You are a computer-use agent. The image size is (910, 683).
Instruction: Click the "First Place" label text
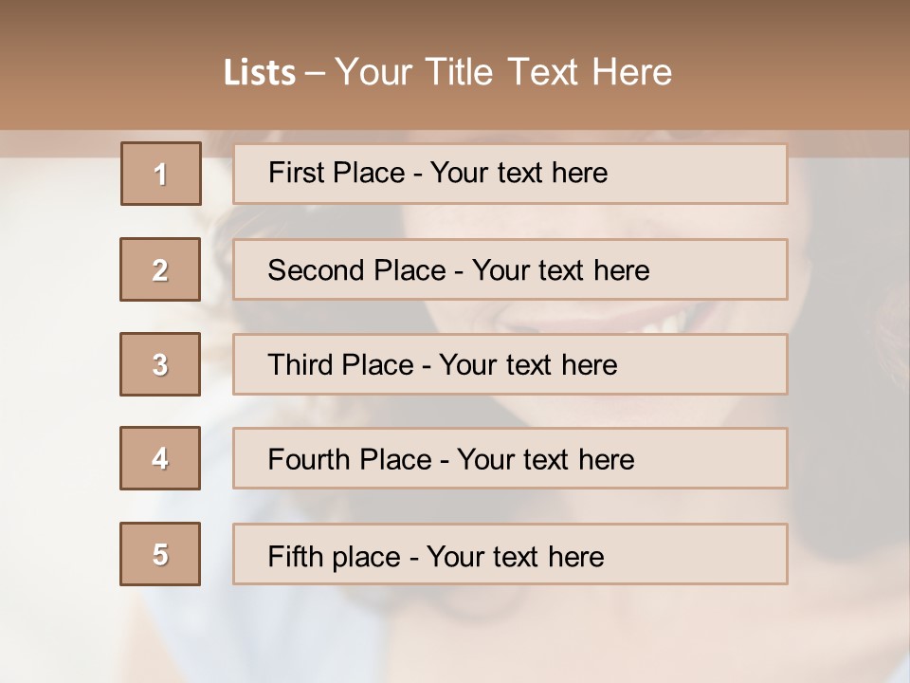pyautogui.click(x=337, y=173)
